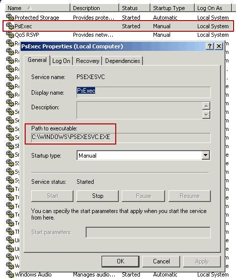Select the Protected Storage service row name

tap(37, 18)
